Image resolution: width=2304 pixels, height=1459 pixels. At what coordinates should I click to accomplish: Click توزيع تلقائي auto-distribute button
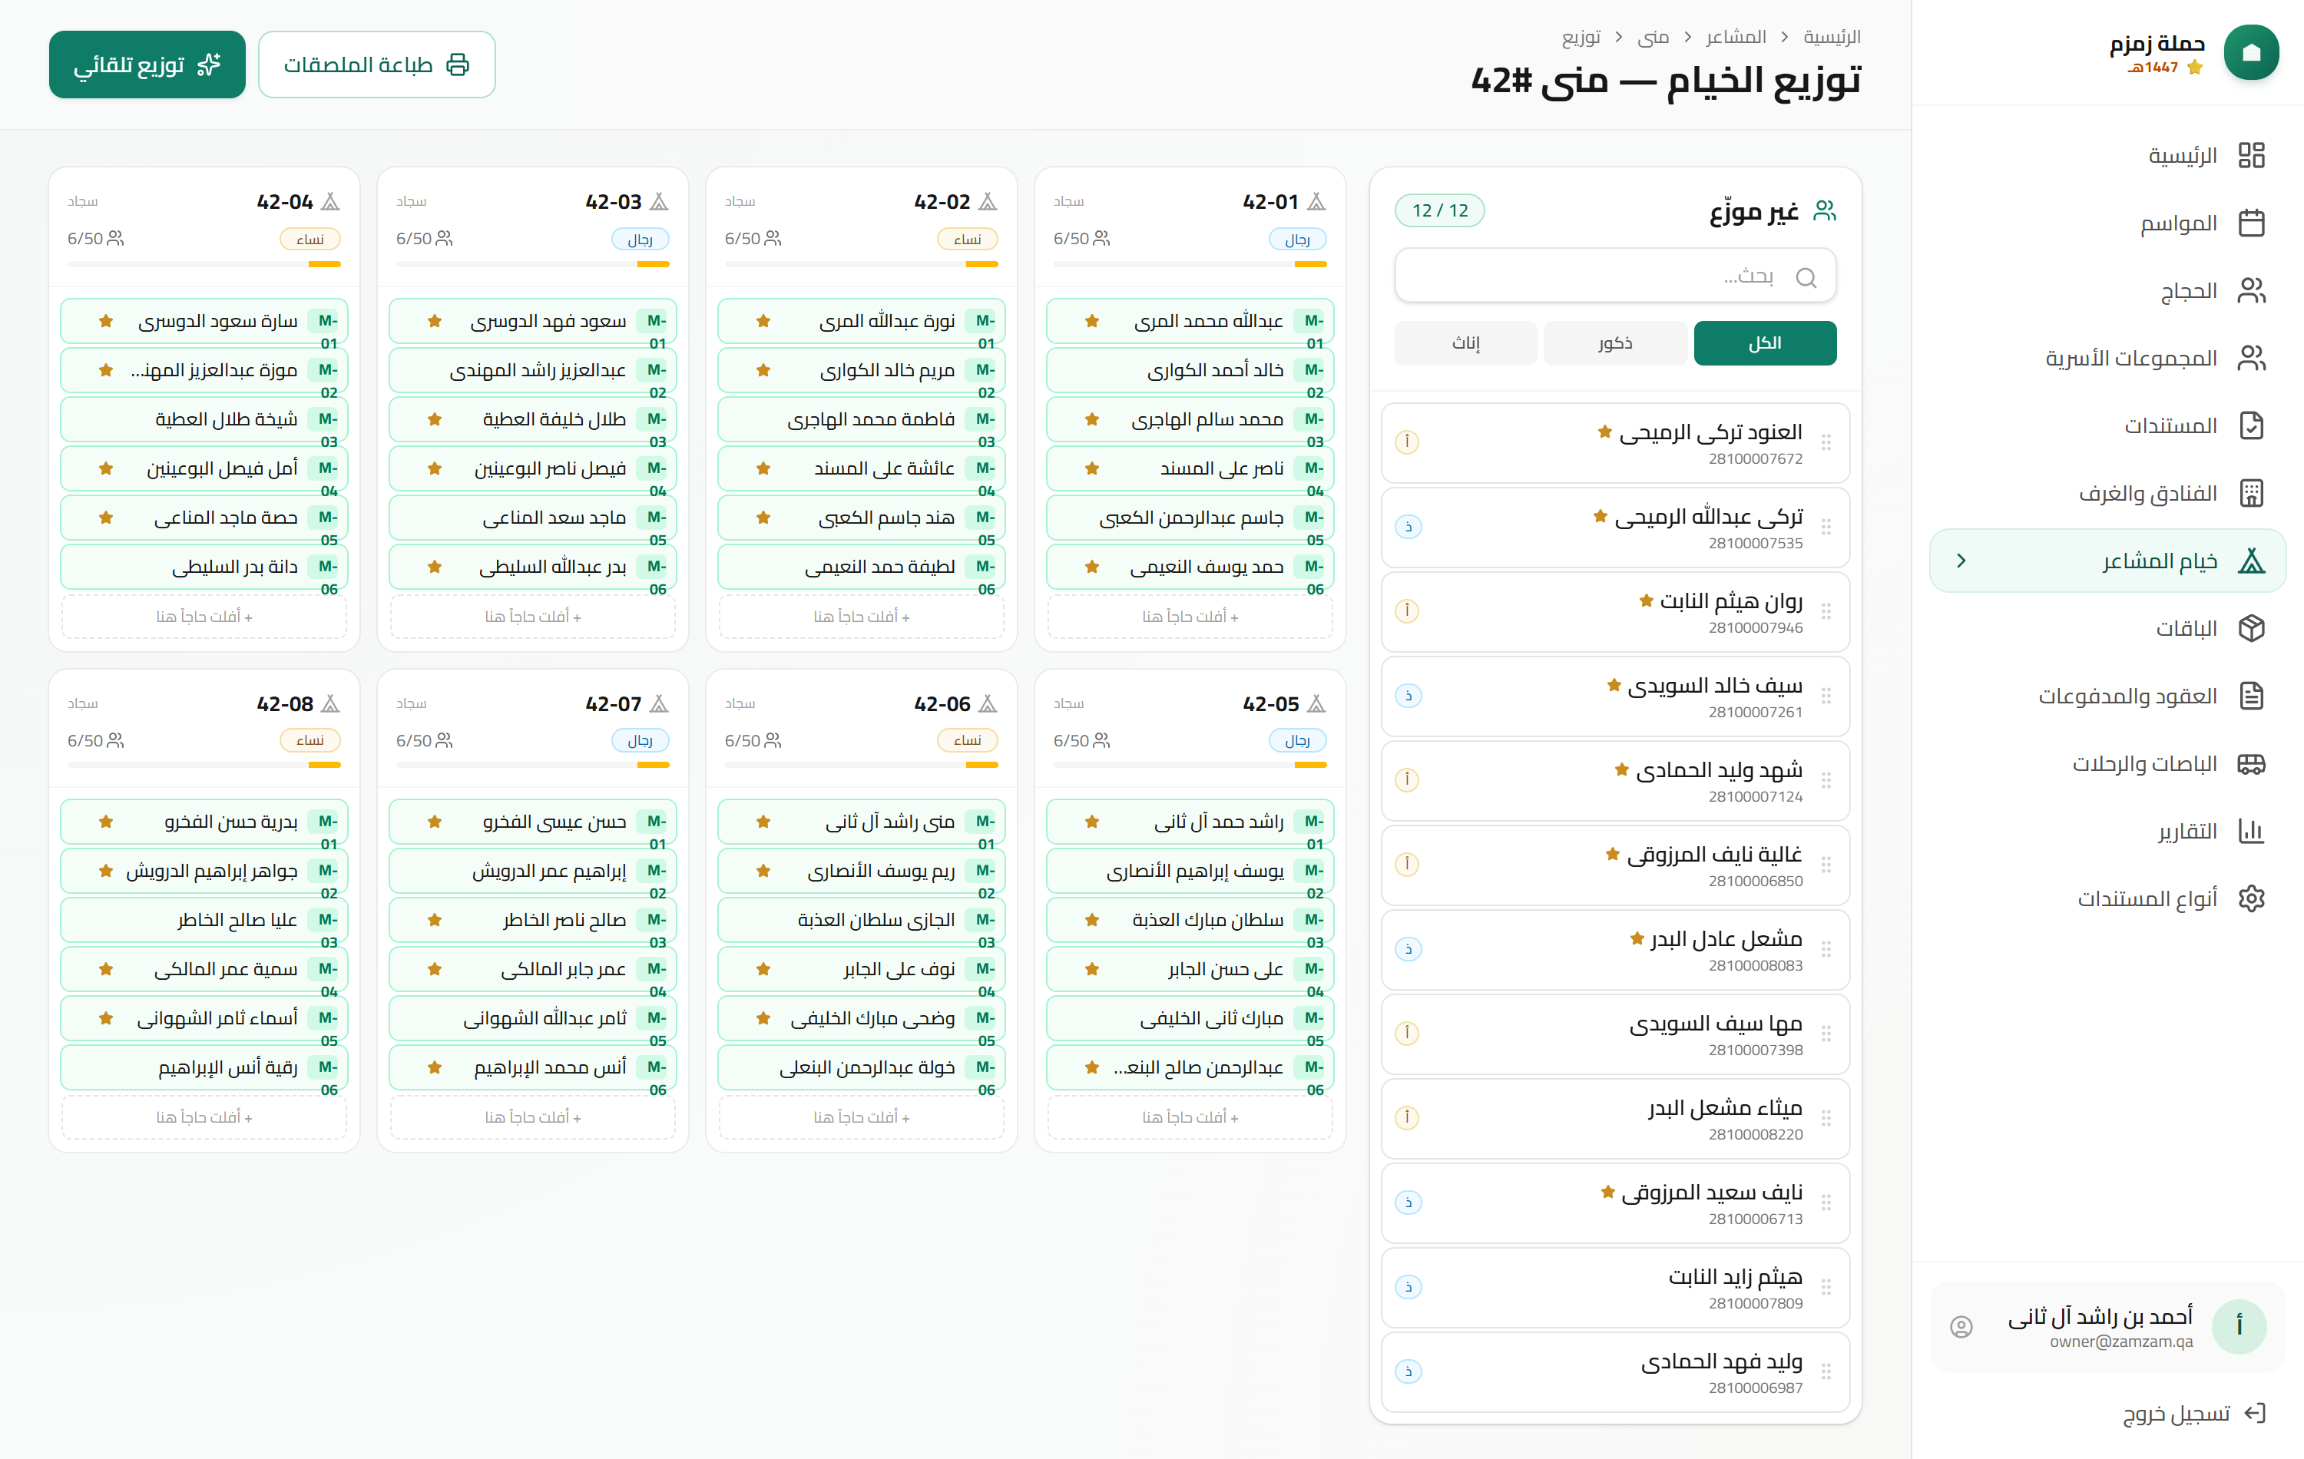[147, 64]
